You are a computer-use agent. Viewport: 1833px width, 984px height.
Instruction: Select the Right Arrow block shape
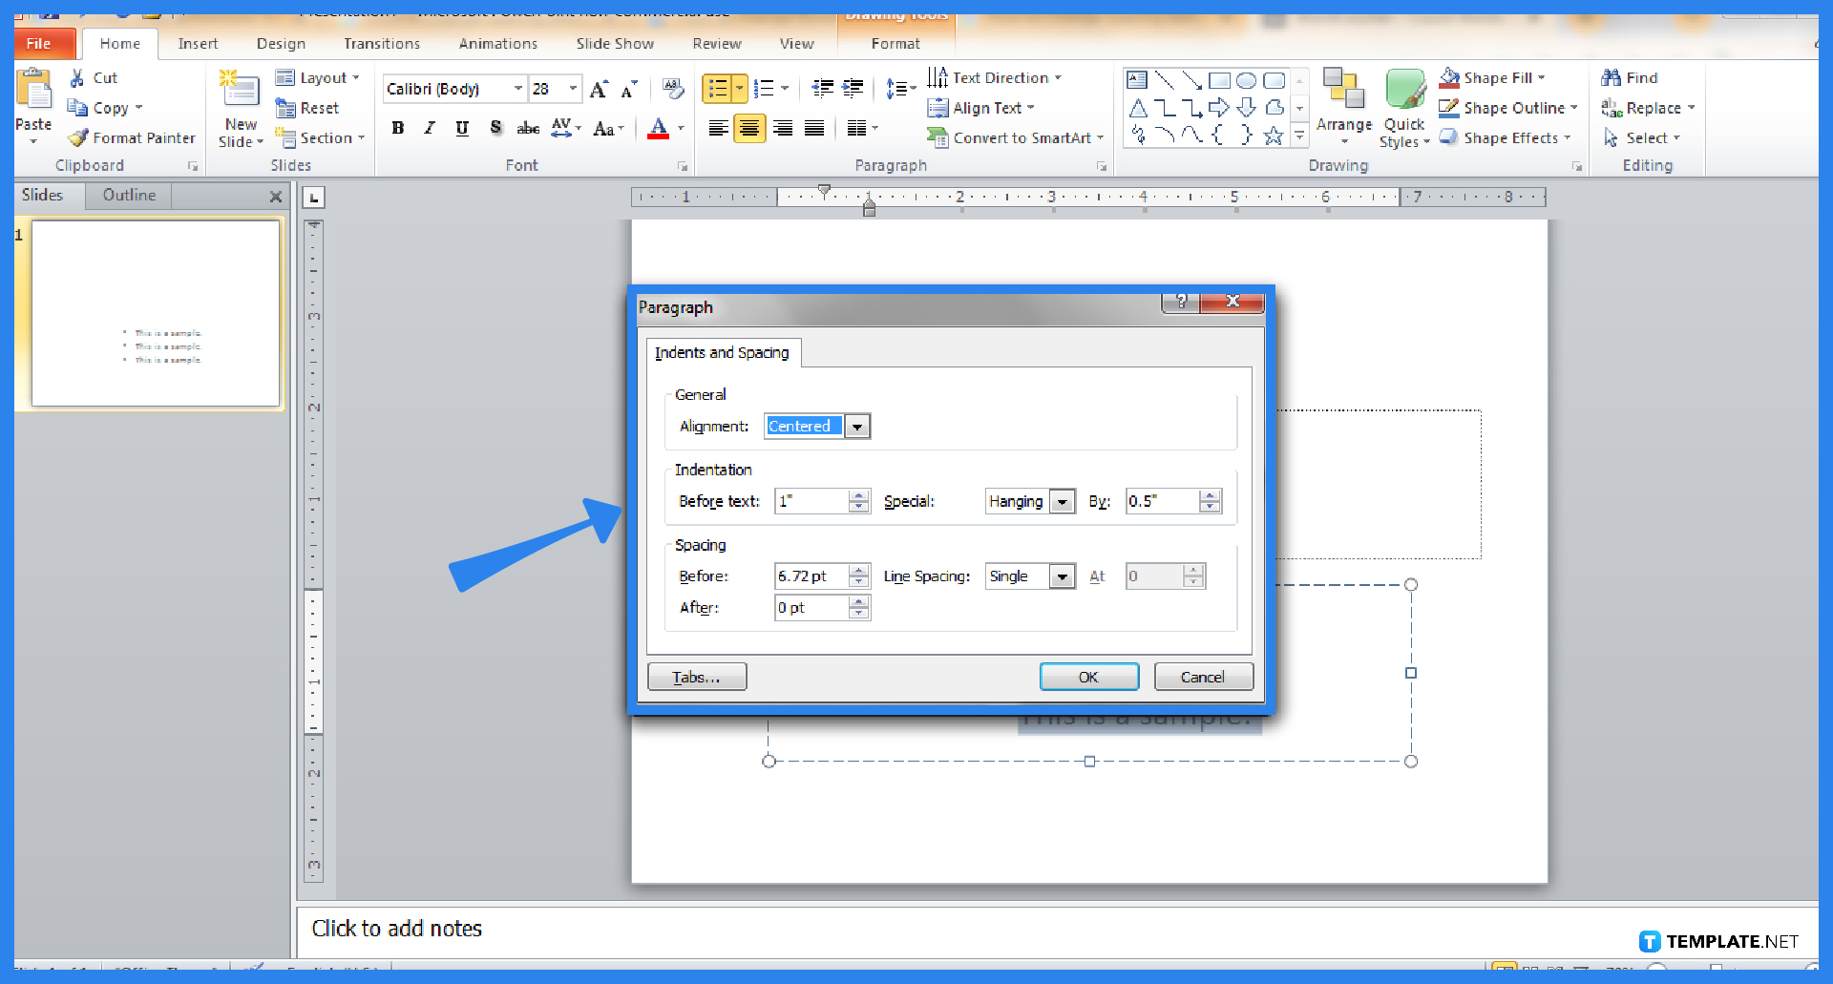point(1219,108)
